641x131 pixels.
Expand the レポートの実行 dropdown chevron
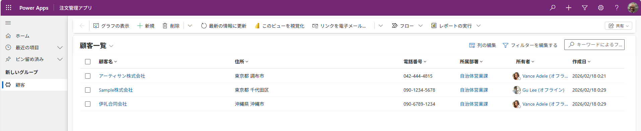pos(479,26)
